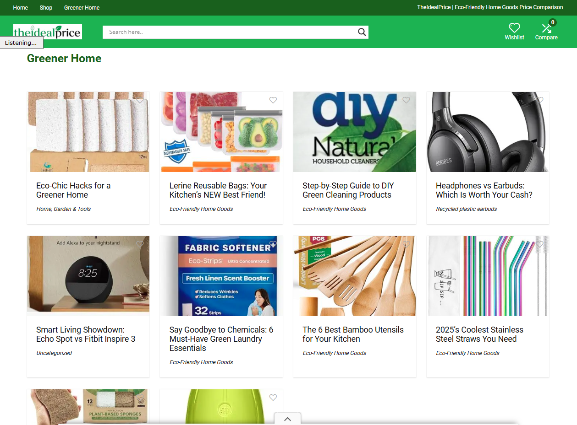Toggle wishlist heart on Lerine Reusable Bags card
577x425 pixels.
tap(273, 100)
